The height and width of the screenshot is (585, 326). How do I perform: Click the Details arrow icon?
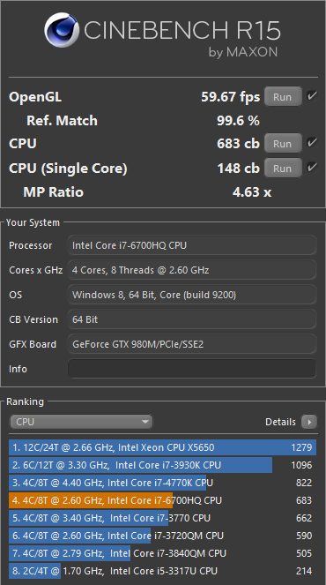click(x=309, y=422)
